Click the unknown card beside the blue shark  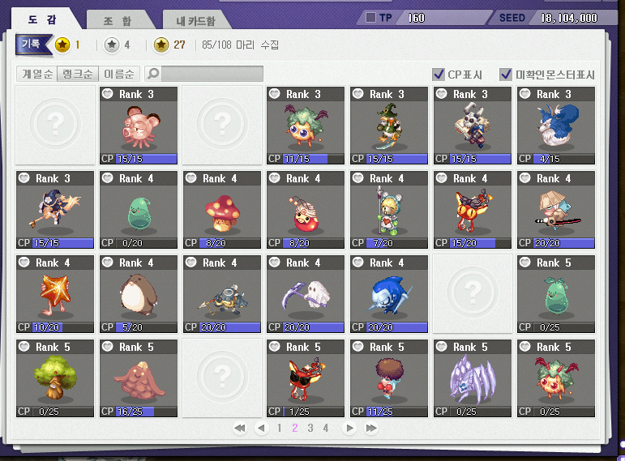473,294
